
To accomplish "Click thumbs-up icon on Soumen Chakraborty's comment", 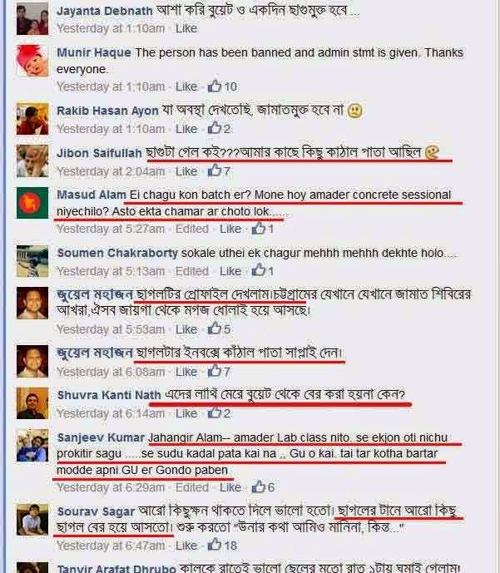I will (259, 270).
